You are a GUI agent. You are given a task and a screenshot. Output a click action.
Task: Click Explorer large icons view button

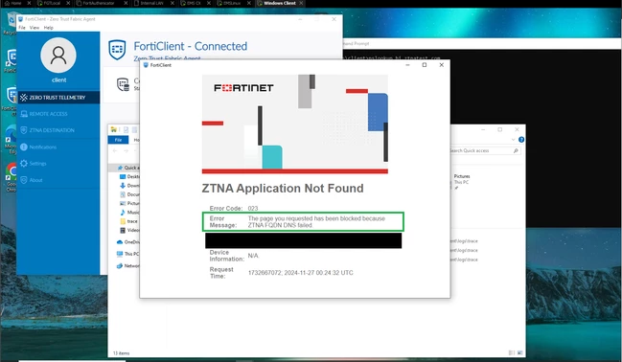click(520, 352)
